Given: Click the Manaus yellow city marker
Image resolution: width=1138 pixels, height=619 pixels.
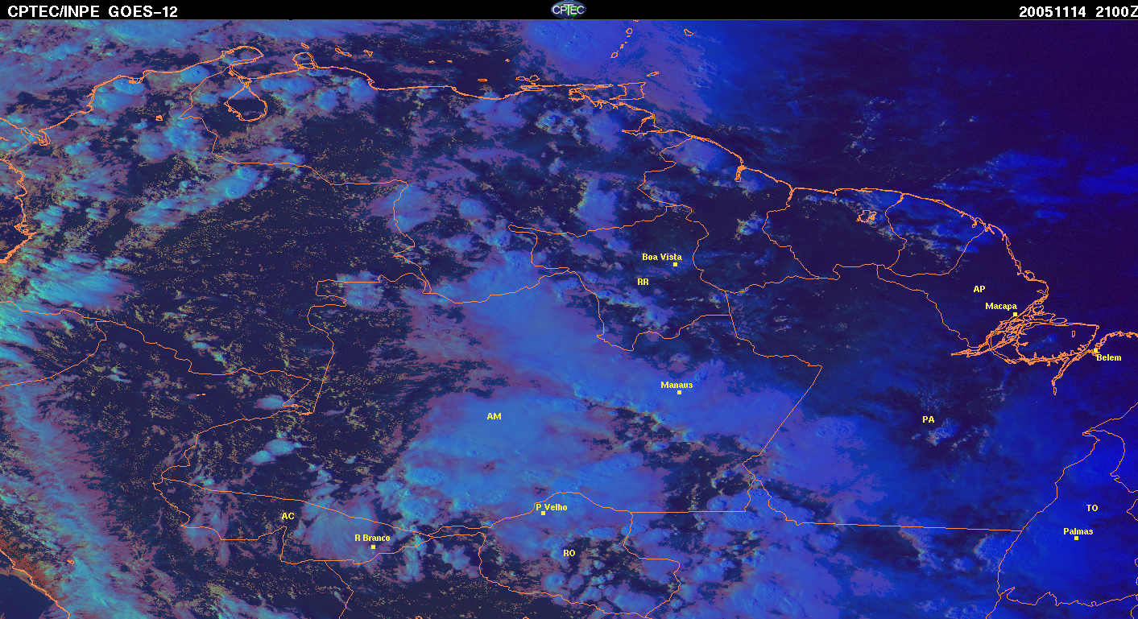Looking at the screenshot, I should coord(680,392).
